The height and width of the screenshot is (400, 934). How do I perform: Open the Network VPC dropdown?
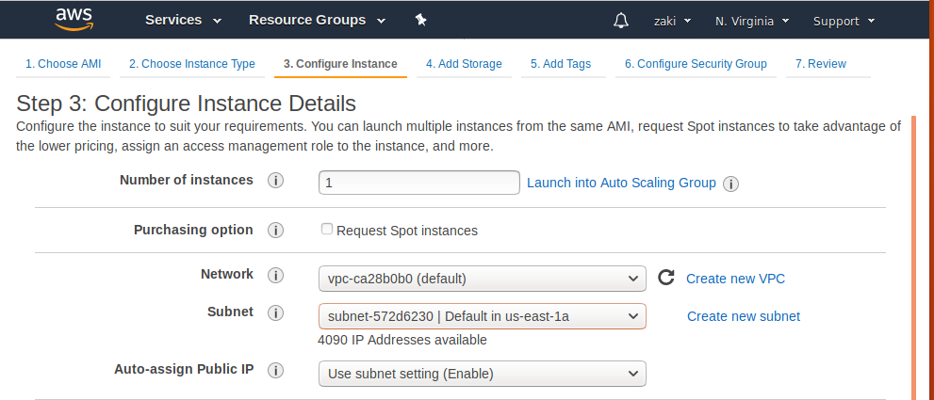(482, 279)
